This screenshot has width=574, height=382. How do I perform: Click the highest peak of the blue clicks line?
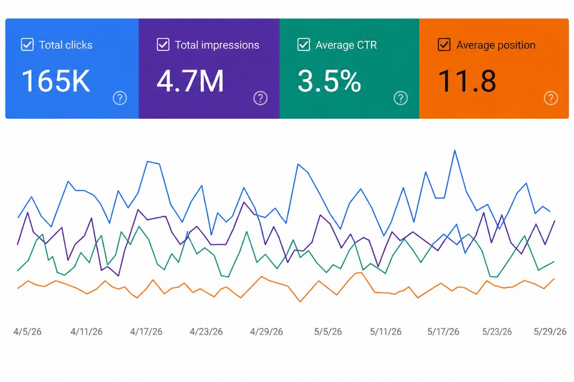455,151
